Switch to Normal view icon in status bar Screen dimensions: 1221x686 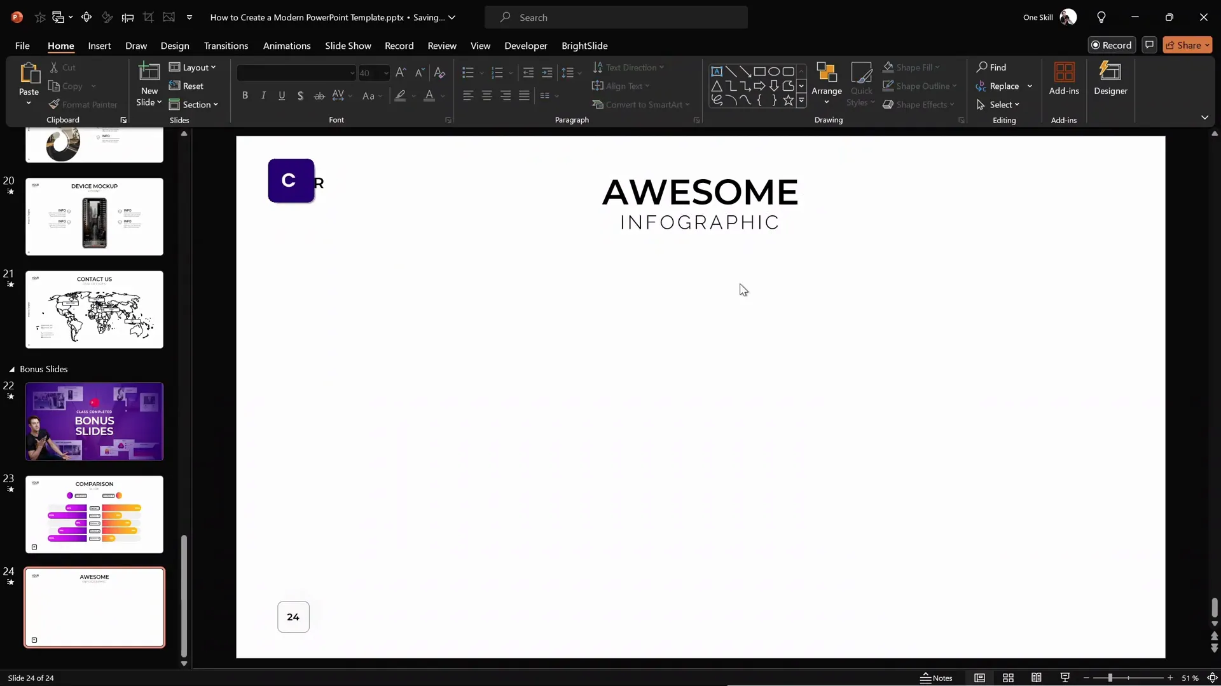pyautogui.click(x=979, y=678)
